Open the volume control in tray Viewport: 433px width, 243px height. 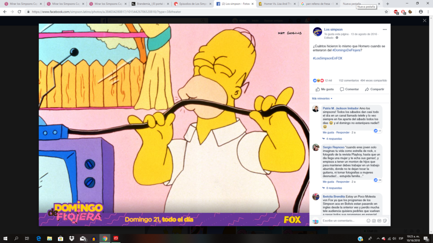coord(394,239)
